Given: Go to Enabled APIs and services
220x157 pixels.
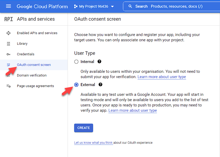Looking at the screenshot, I should click(37, 33).
